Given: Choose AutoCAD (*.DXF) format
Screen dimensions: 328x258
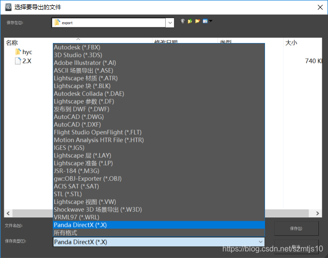Looking at the screenshot, I should pos(159,125).
